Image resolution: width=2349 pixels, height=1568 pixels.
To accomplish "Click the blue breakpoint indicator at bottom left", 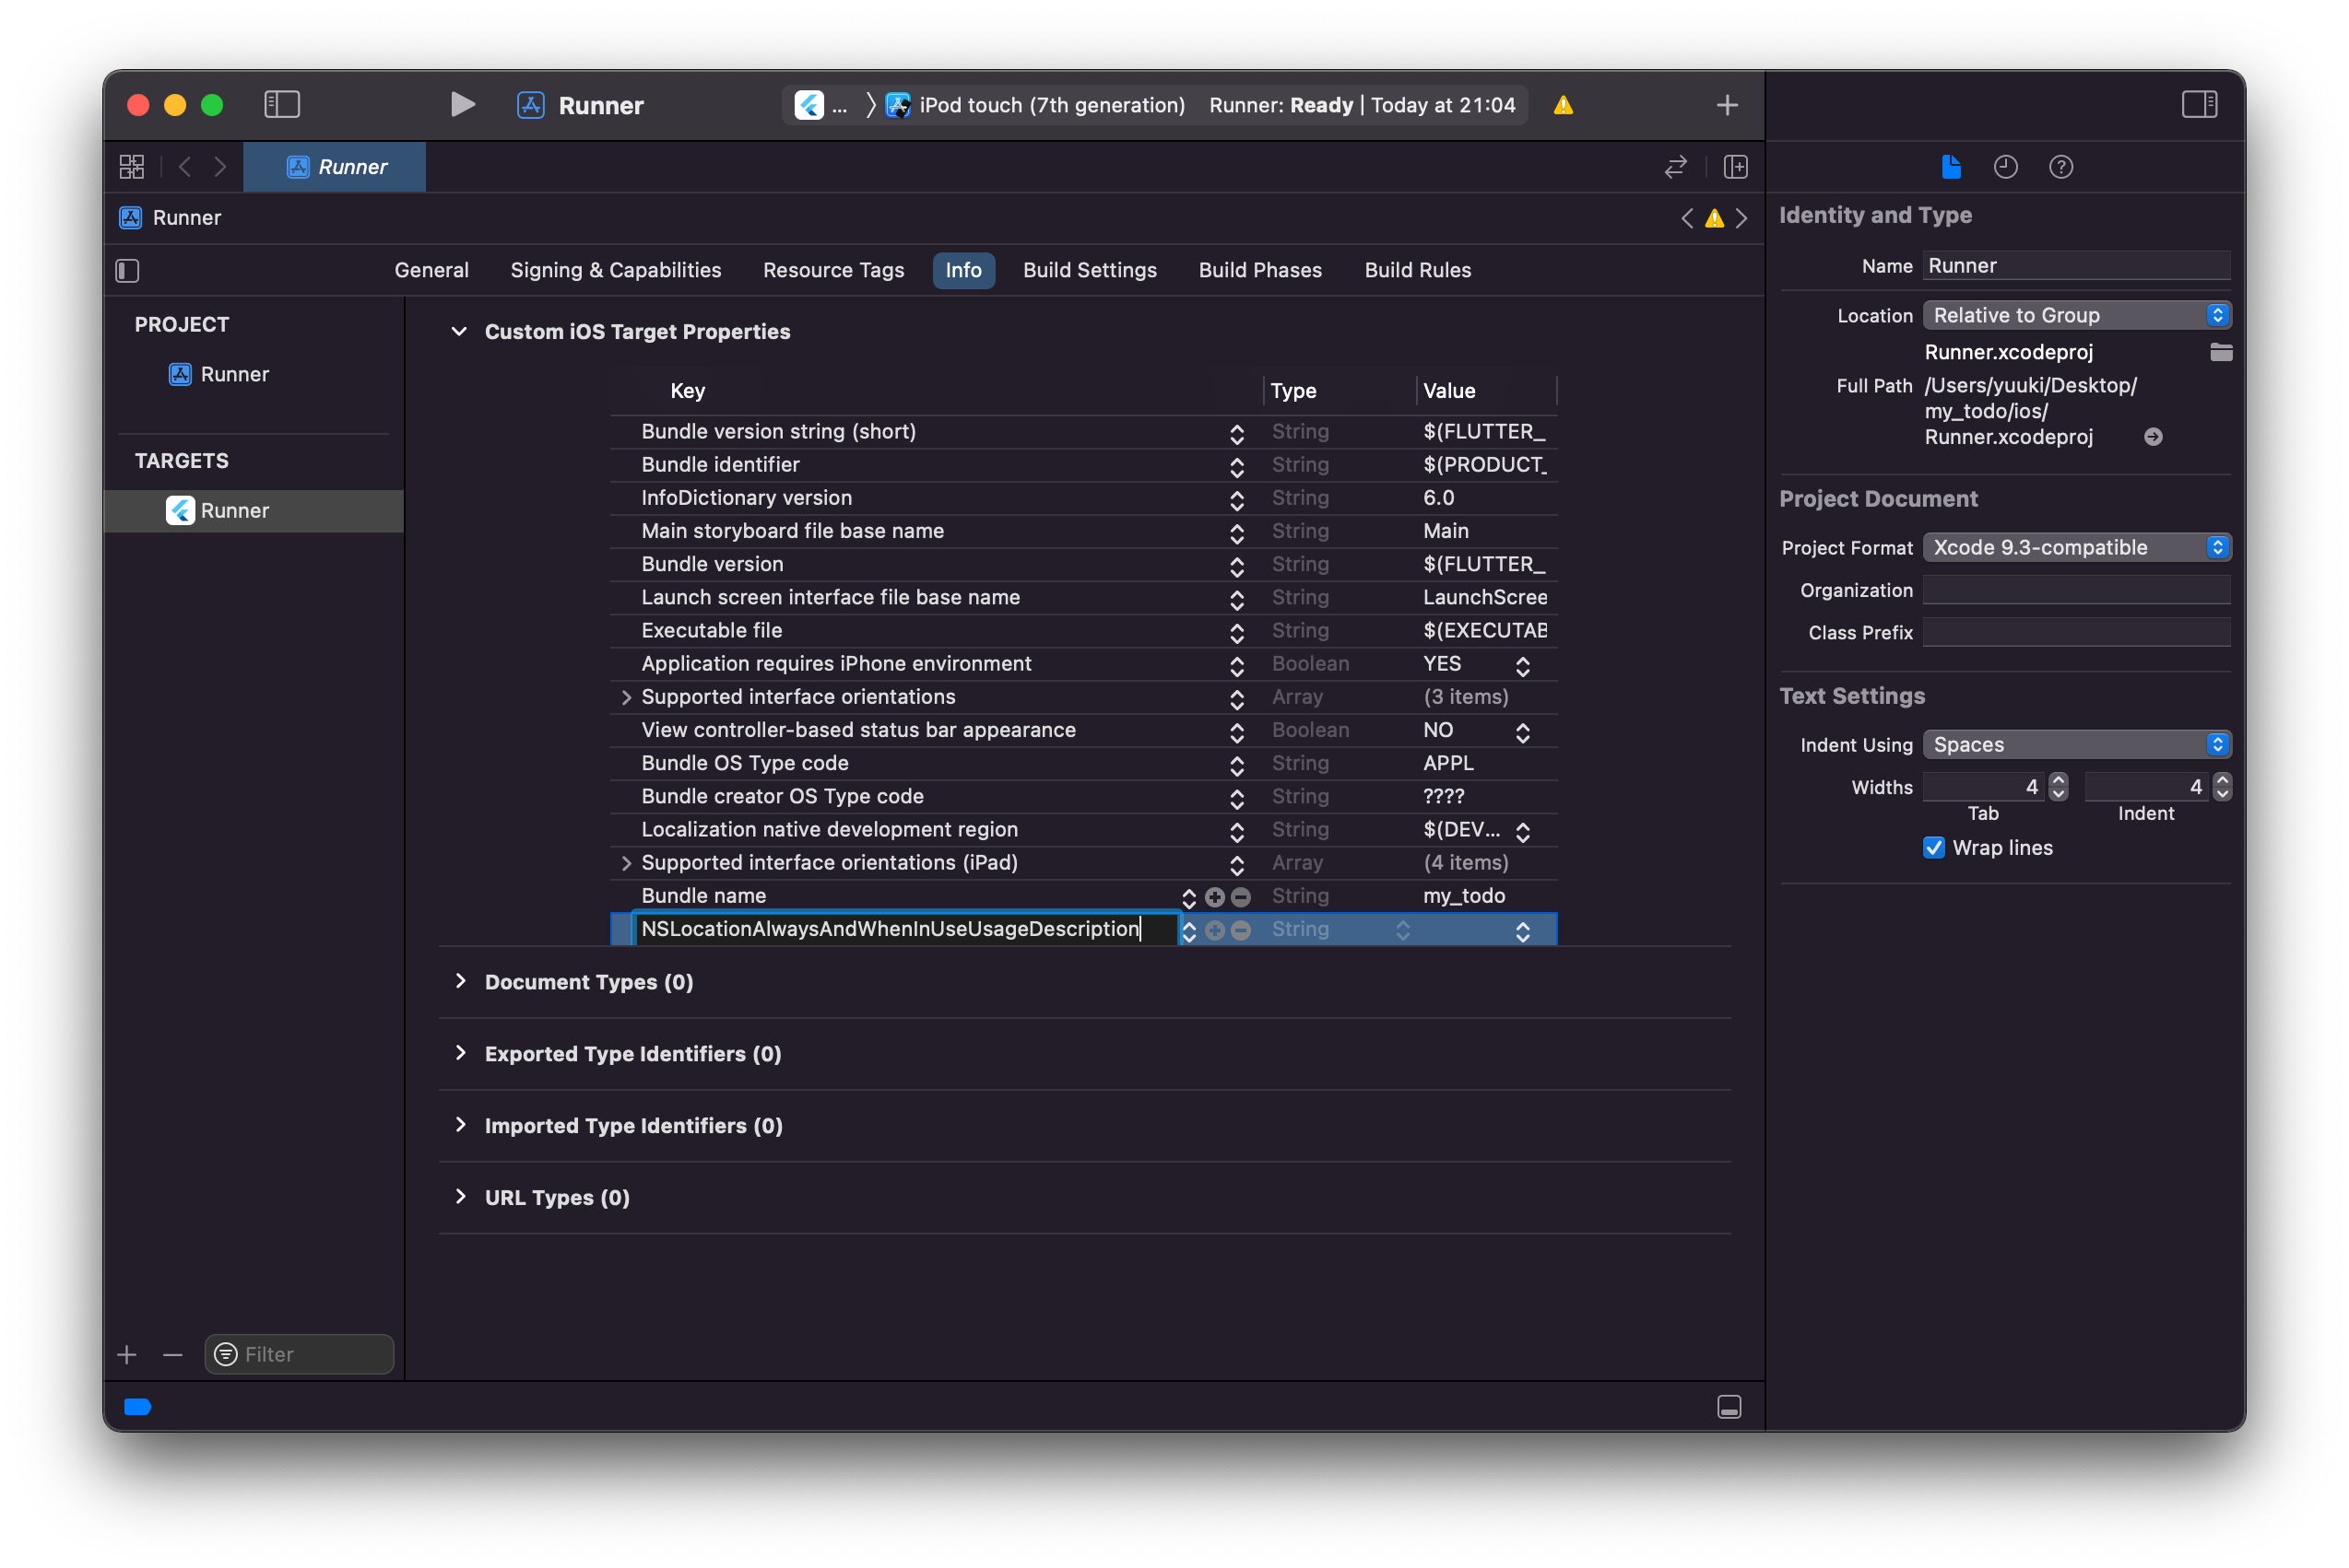I will [137, 1408].
